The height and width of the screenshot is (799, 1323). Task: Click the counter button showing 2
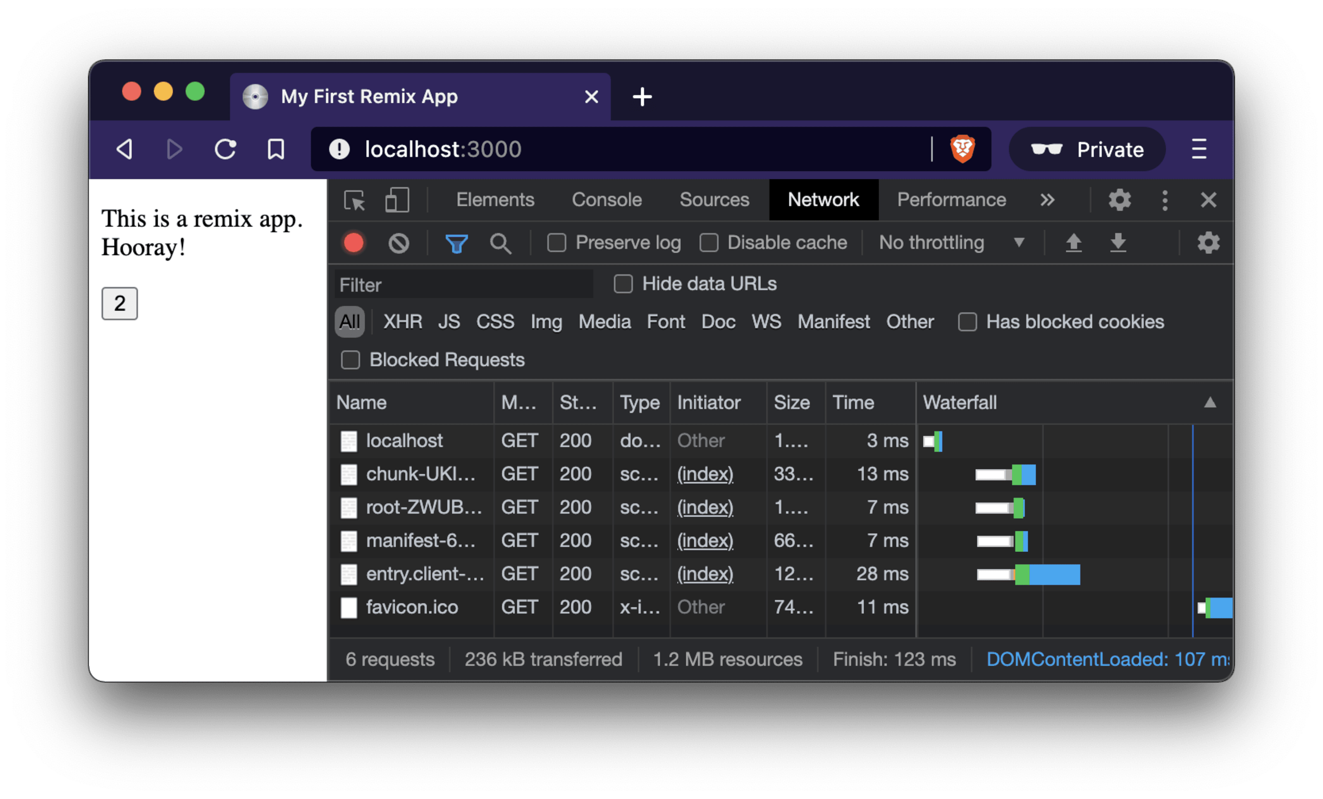pos(120,304)
